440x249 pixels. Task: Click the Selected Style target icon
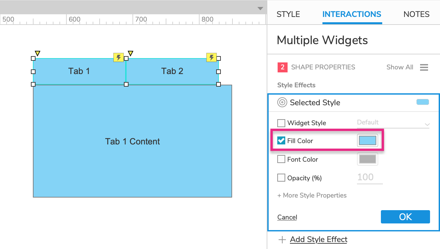[282, 103]
